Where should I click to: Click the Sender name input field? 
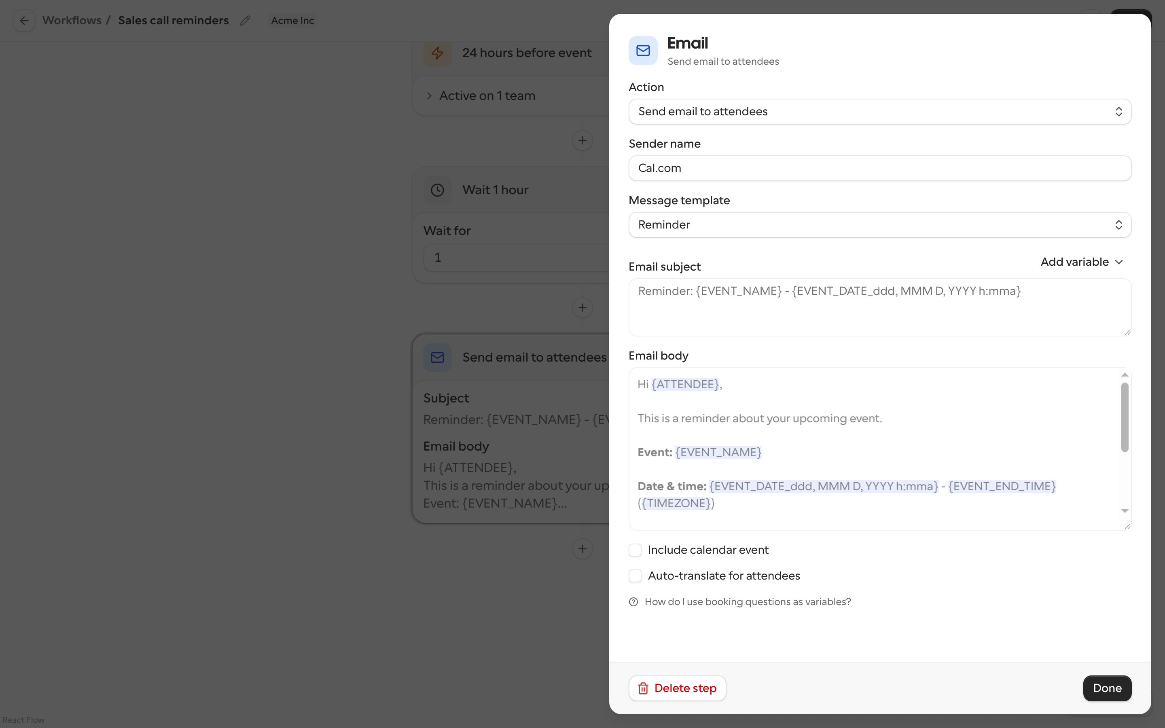(880, 168)
